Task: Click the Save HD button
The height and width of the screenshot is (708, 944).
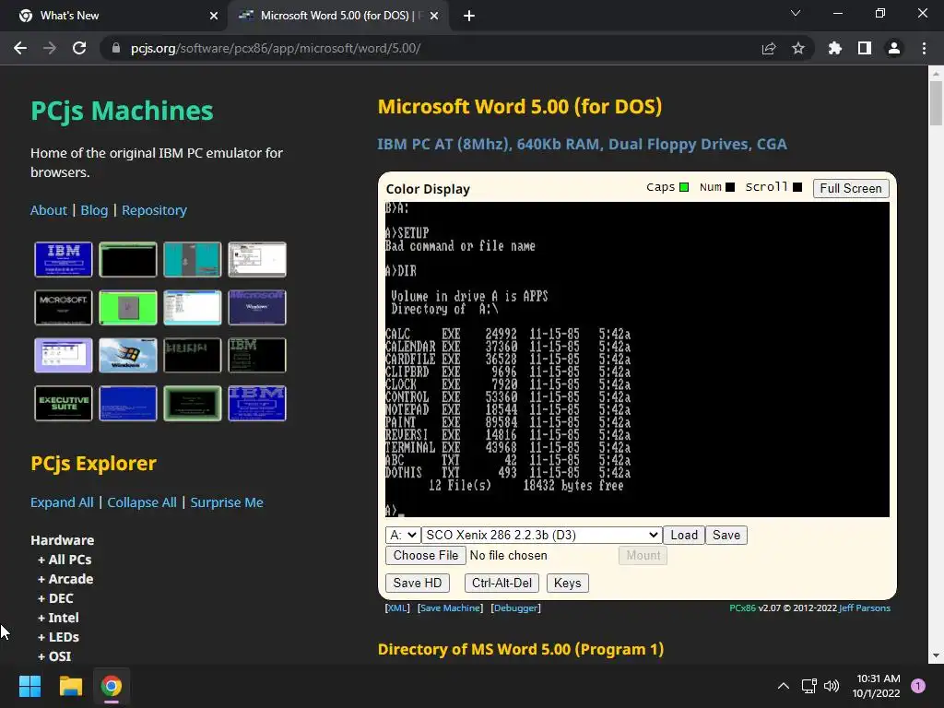Action: 418,583
